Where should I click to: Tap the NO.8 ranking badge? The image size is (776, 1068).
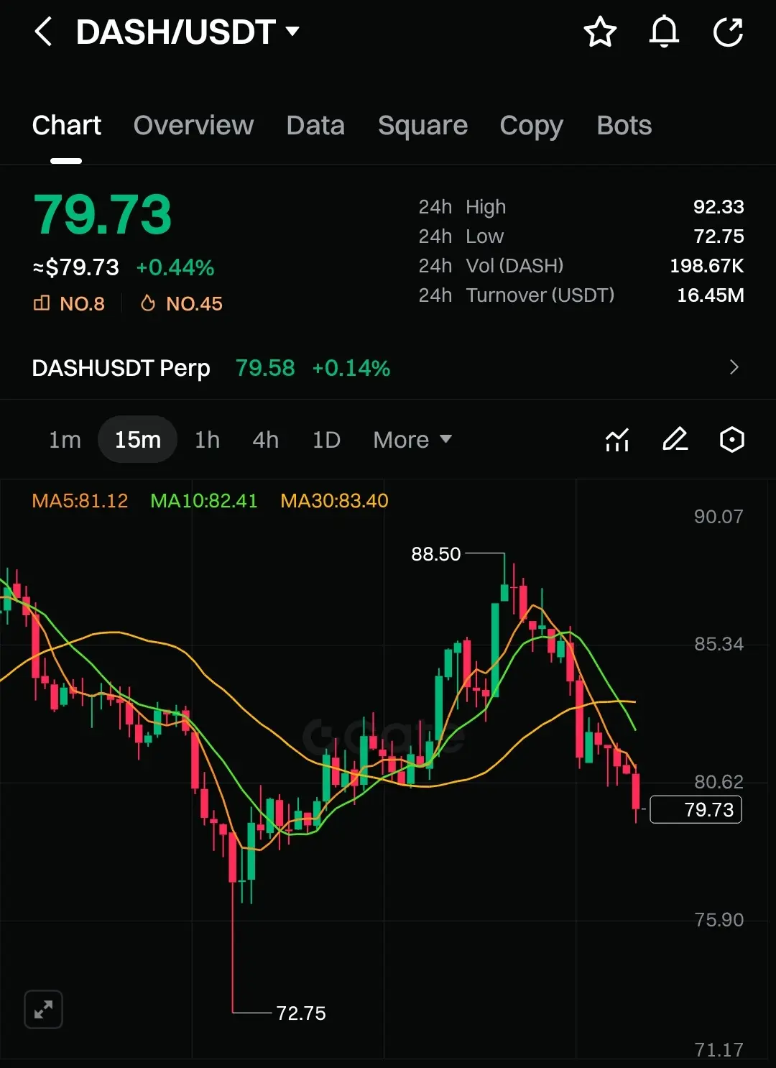click(69, 303)
